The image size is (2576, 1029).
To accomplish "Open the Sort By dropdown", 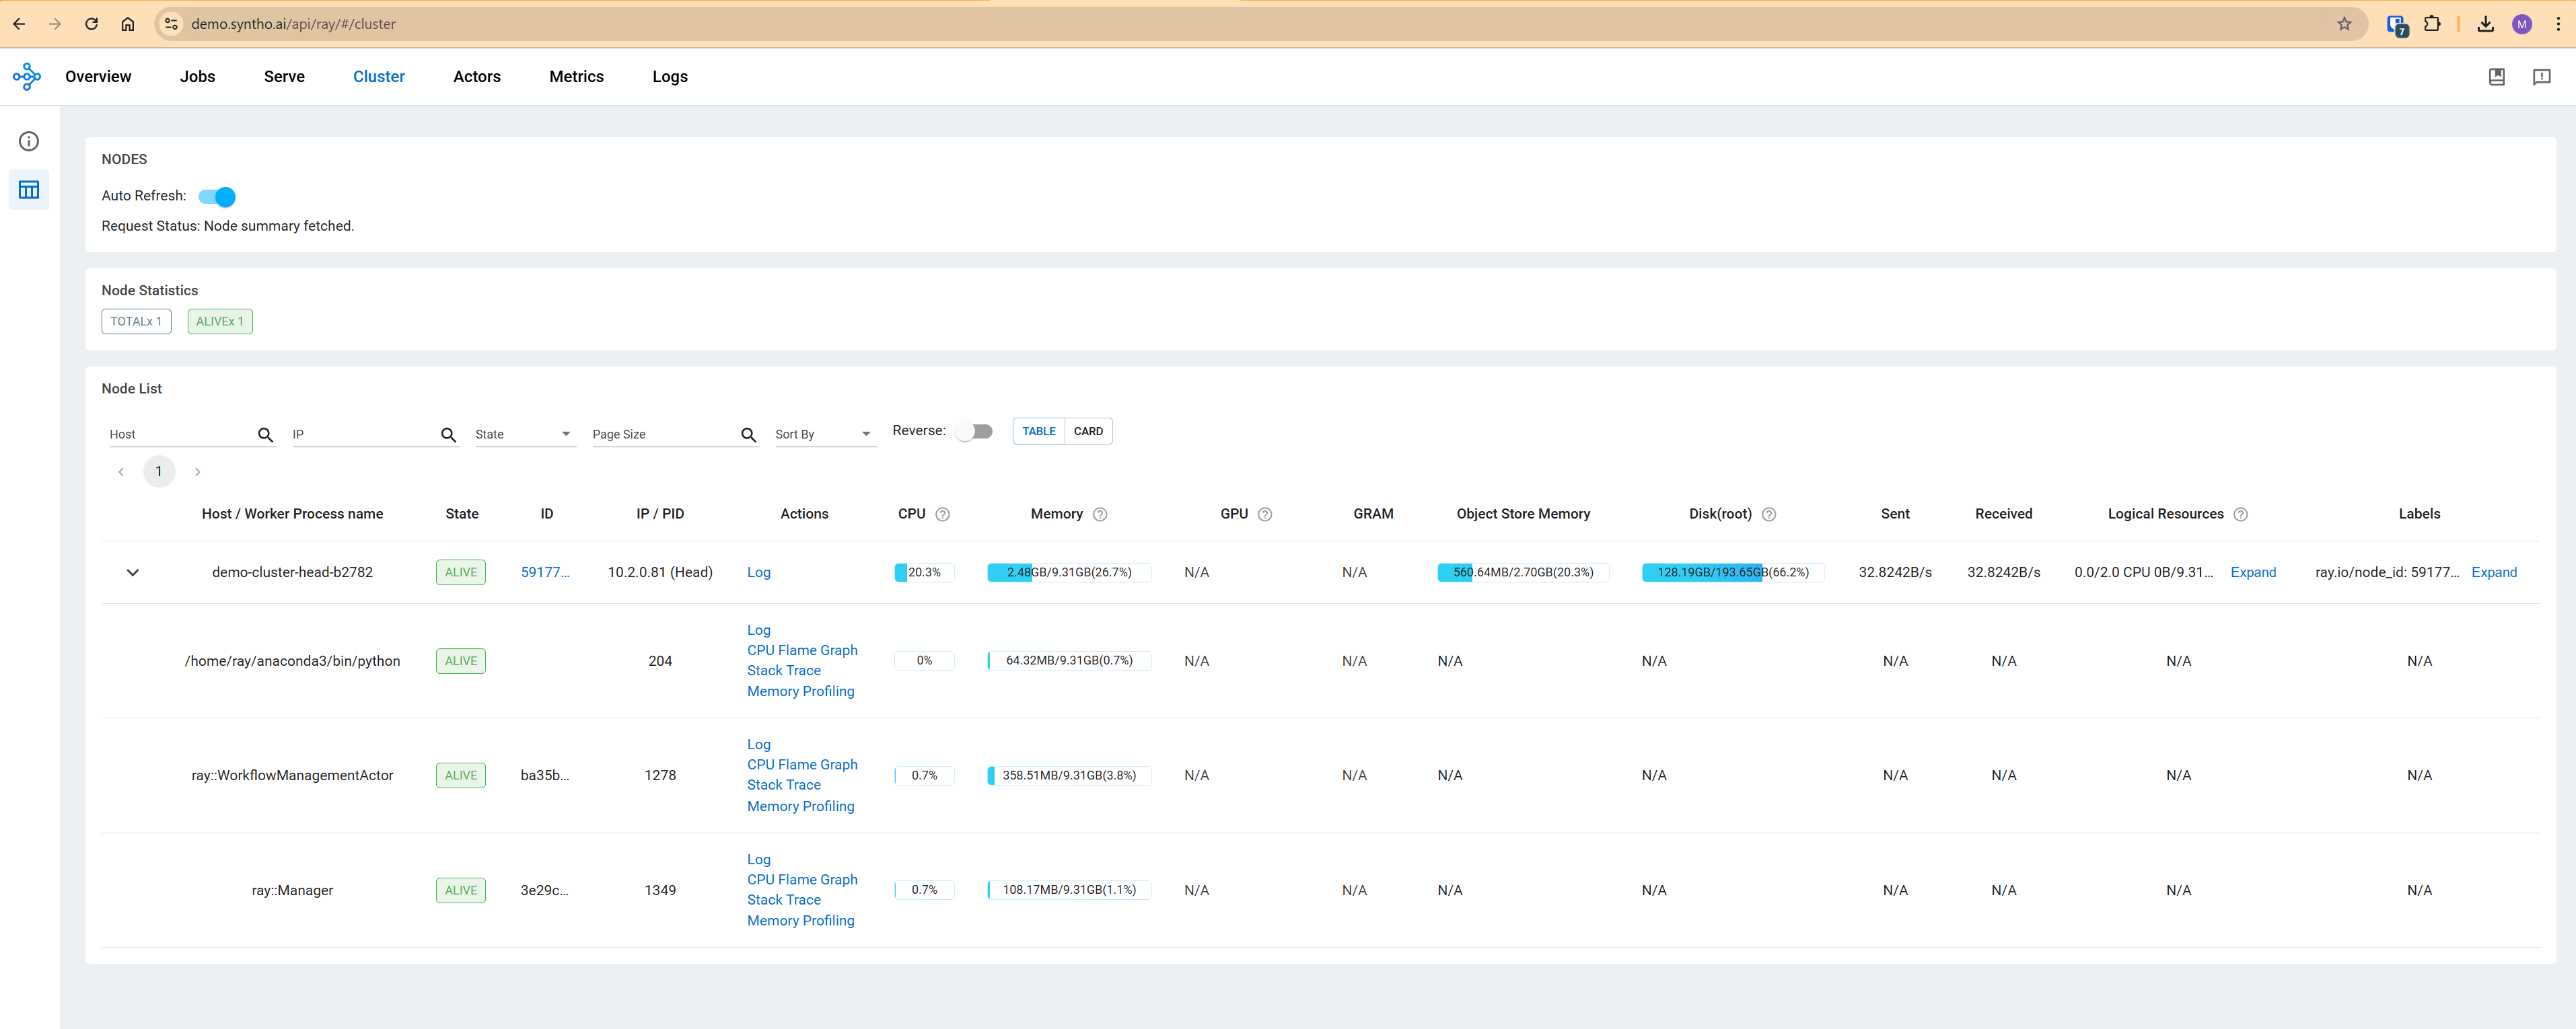I will [824, 434].
